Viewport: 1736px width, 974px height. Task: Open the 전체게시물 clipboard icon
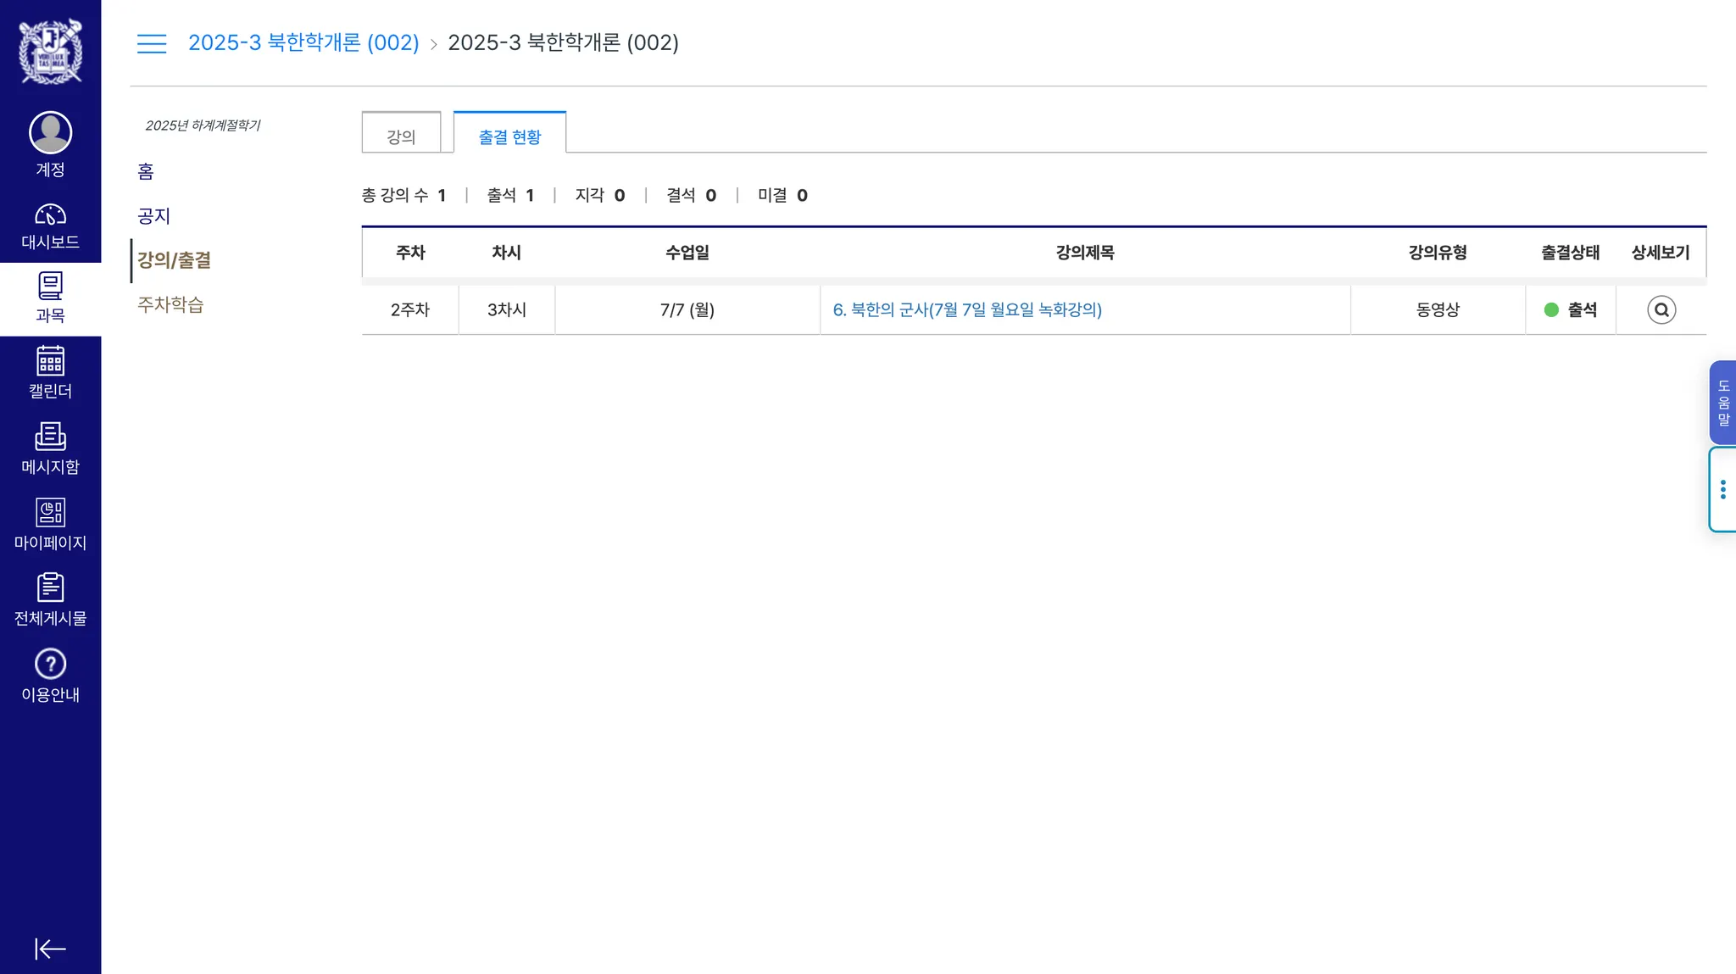click(x=50, y=587)
